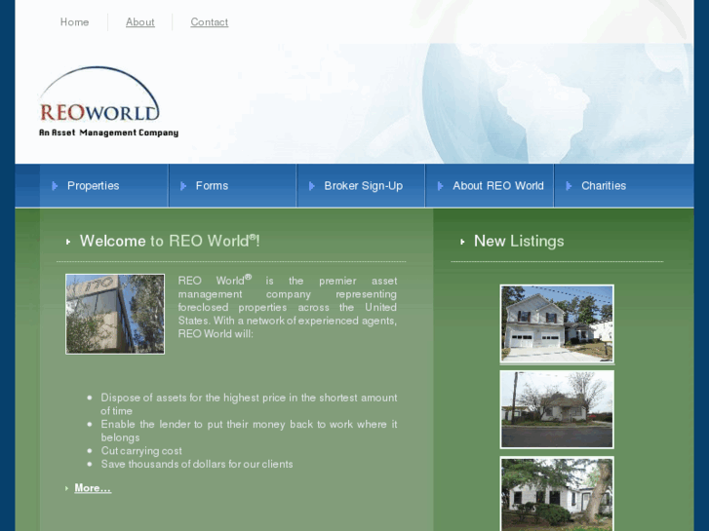Click bullet text Cut carrying cost
Screen dimensions: 709x531
(141, 450)
